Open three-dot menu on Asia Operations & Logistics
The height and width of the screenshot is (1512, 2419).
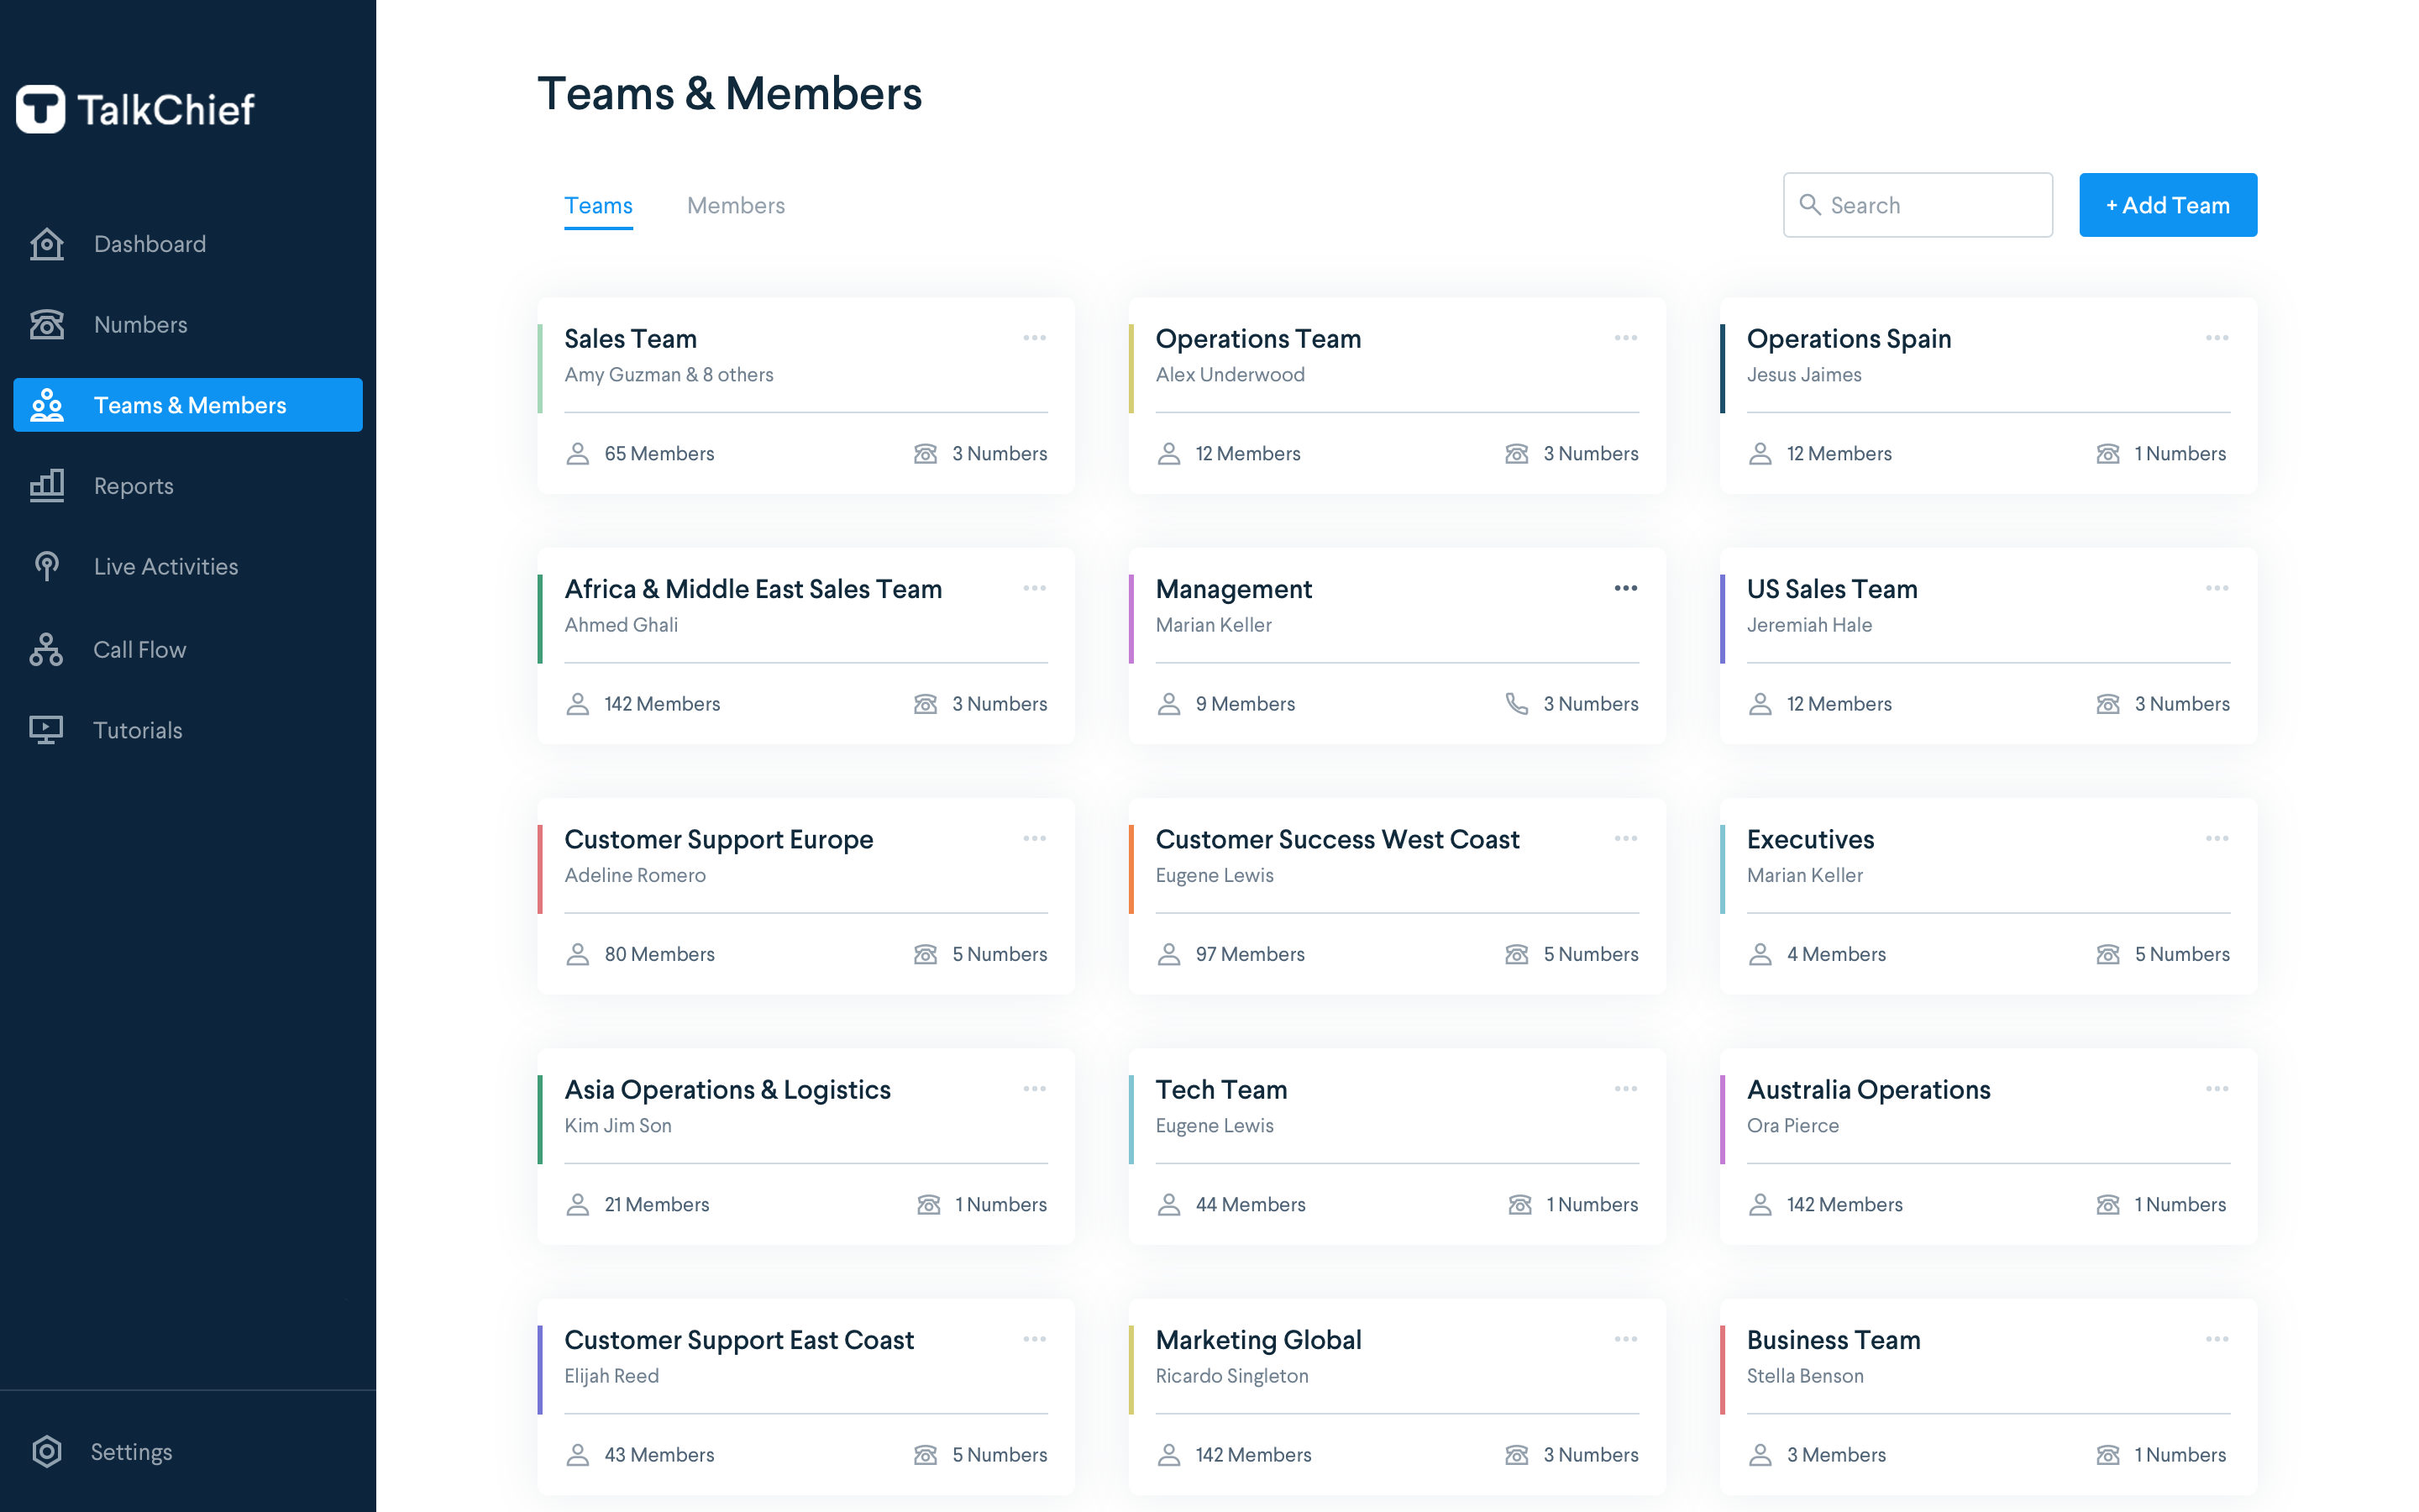click(1035, 1088)
